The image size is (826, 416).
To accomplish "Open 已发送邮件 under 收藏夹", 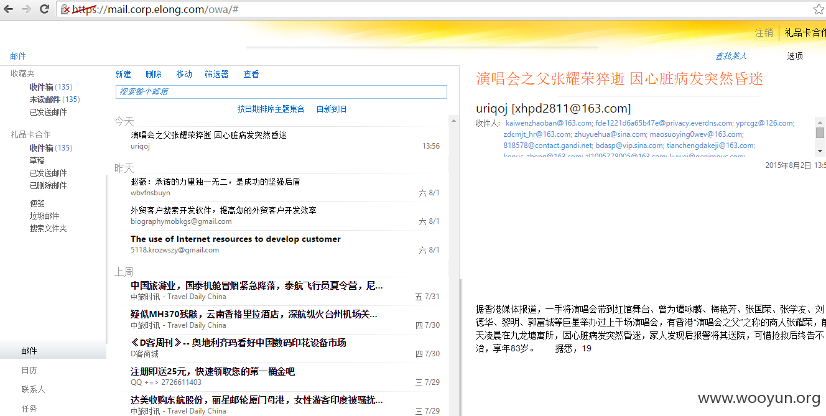I will (x=48, y=112).
